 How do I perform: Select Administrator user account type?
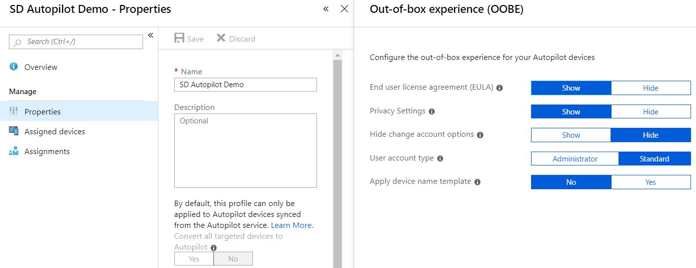(x=575, y=159)
